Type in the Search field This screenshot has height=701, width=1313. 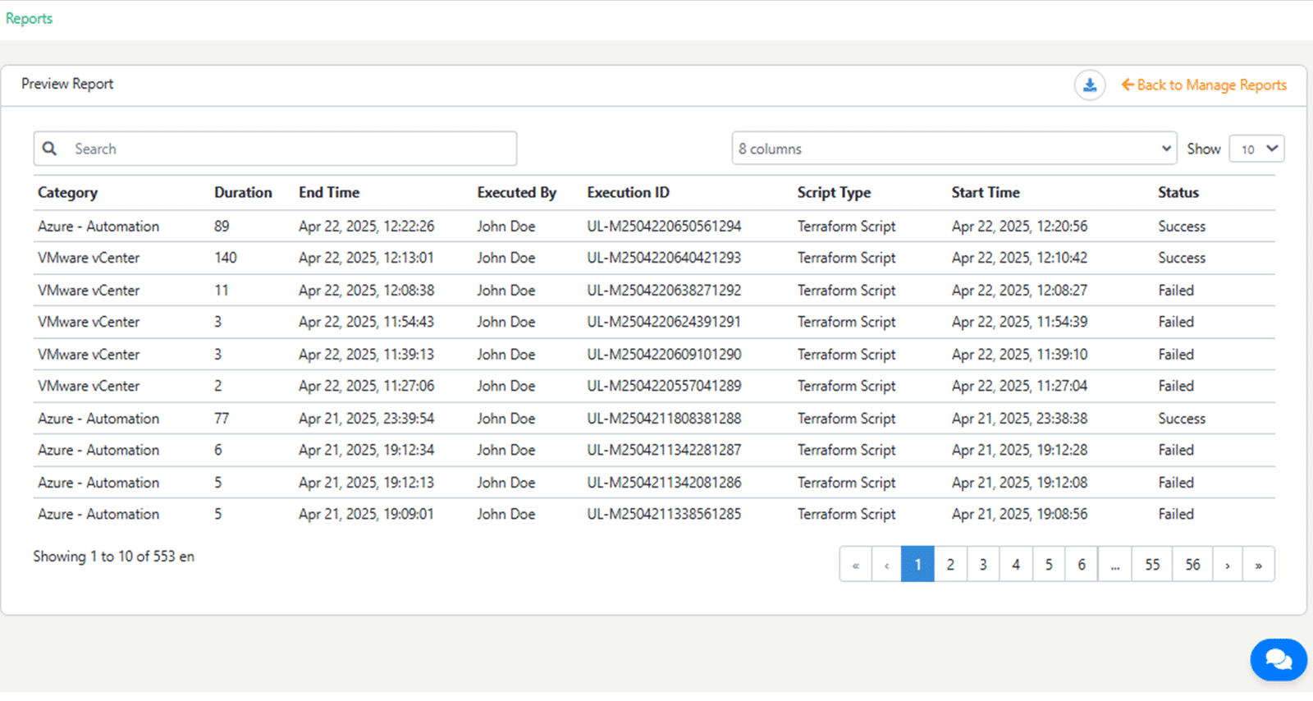pyautogui.click(x=287, y=149)
